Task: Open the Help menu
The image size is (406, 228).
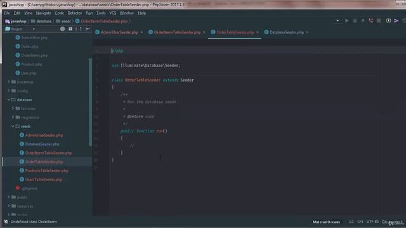Action: 141,13
